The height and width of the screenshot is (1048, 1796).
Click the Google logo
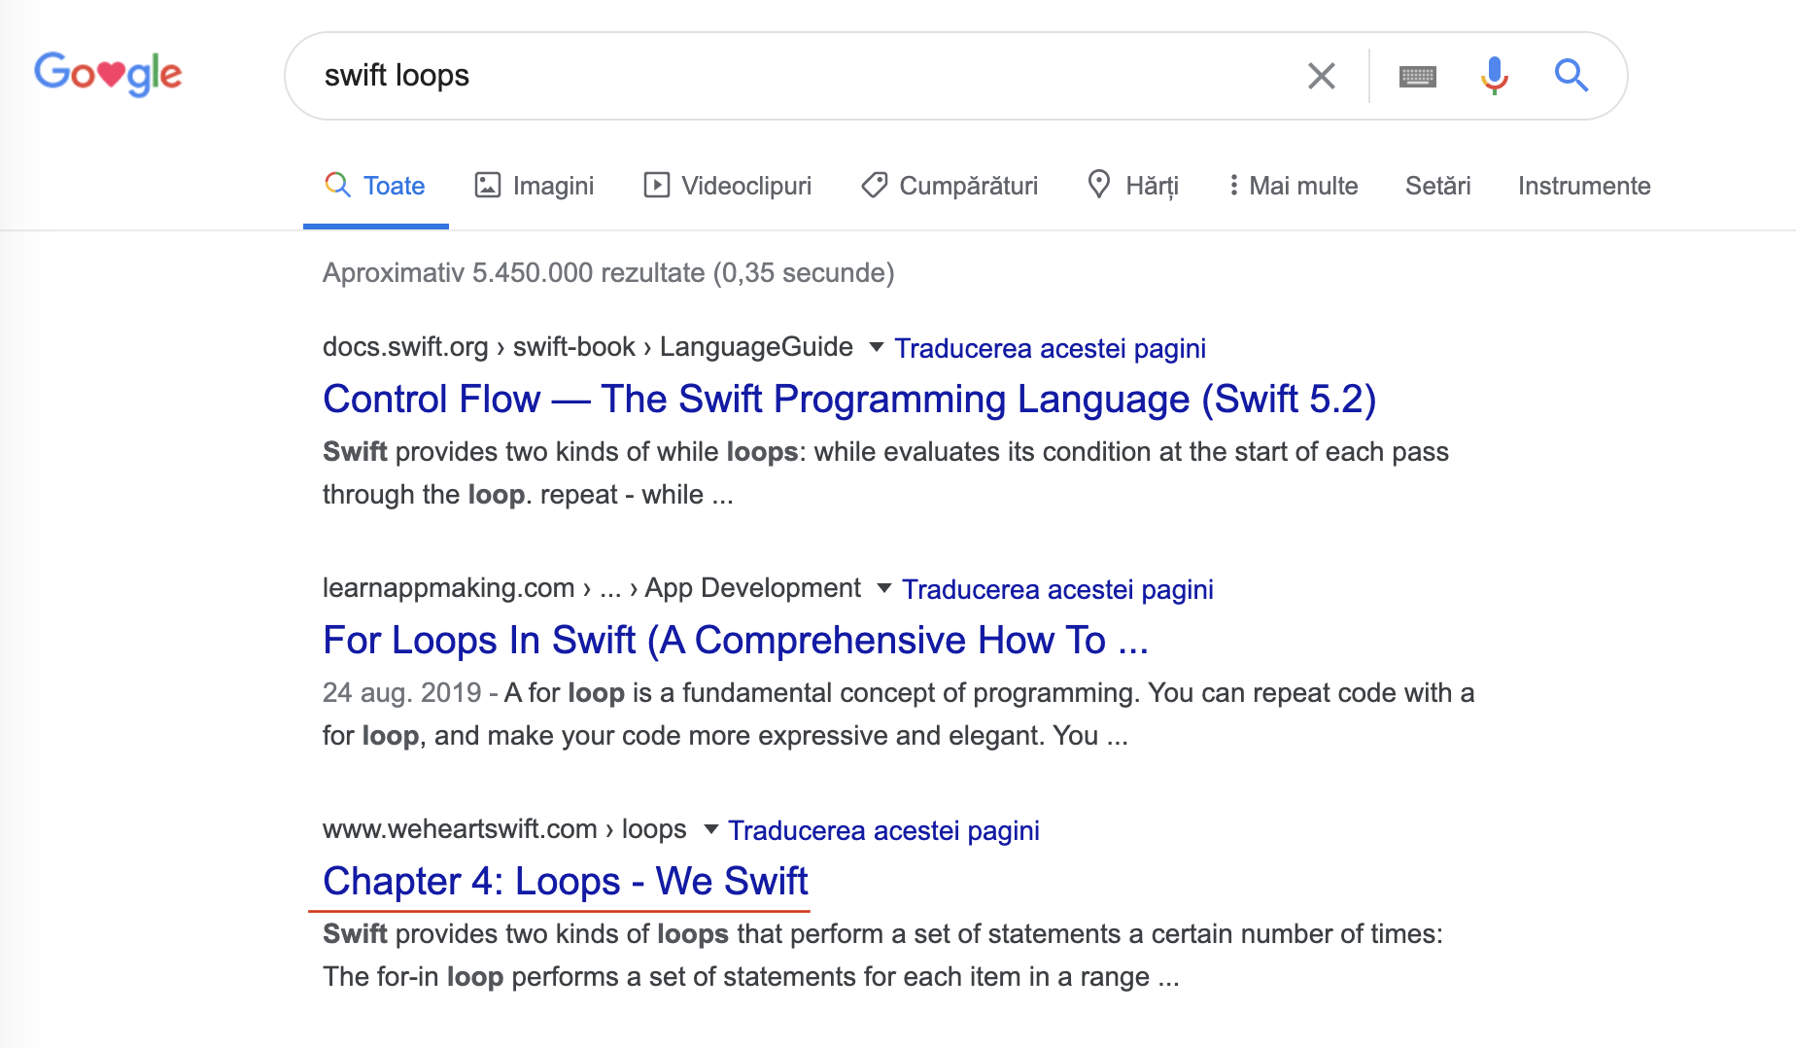click(108, 74)
